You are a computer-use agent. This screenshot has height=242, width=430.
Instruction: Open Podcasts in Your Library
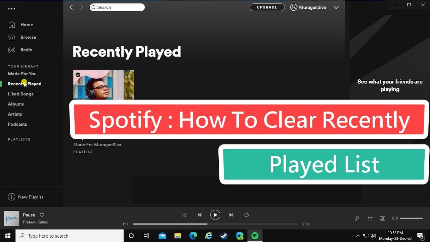click(x=17, y=124)
